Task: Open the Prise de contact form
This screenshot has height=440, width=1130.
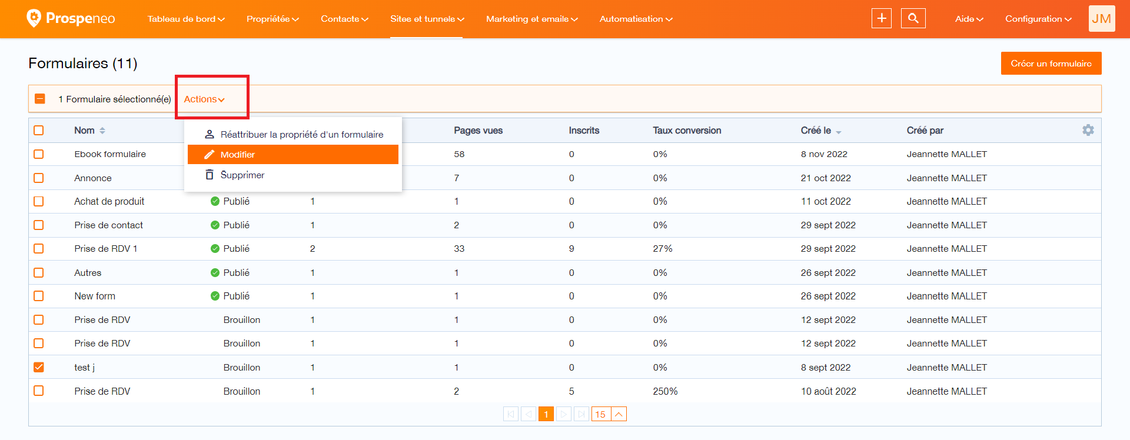Action: (x=108, y=225)
